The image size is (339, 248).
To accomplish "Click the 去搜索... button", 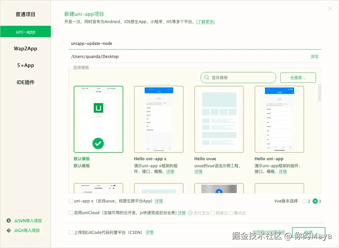I will (x=298, y=77).
